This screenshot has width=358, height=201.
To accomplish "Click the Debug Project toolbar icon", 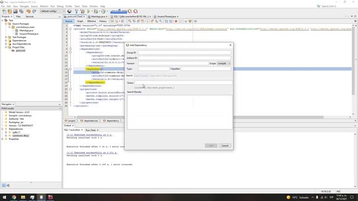I will click(x=96, y=11).
